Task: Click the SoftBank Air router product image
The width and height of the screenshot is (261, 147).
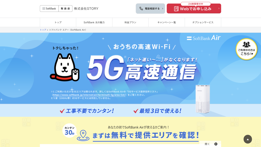Action: [203, 99]
